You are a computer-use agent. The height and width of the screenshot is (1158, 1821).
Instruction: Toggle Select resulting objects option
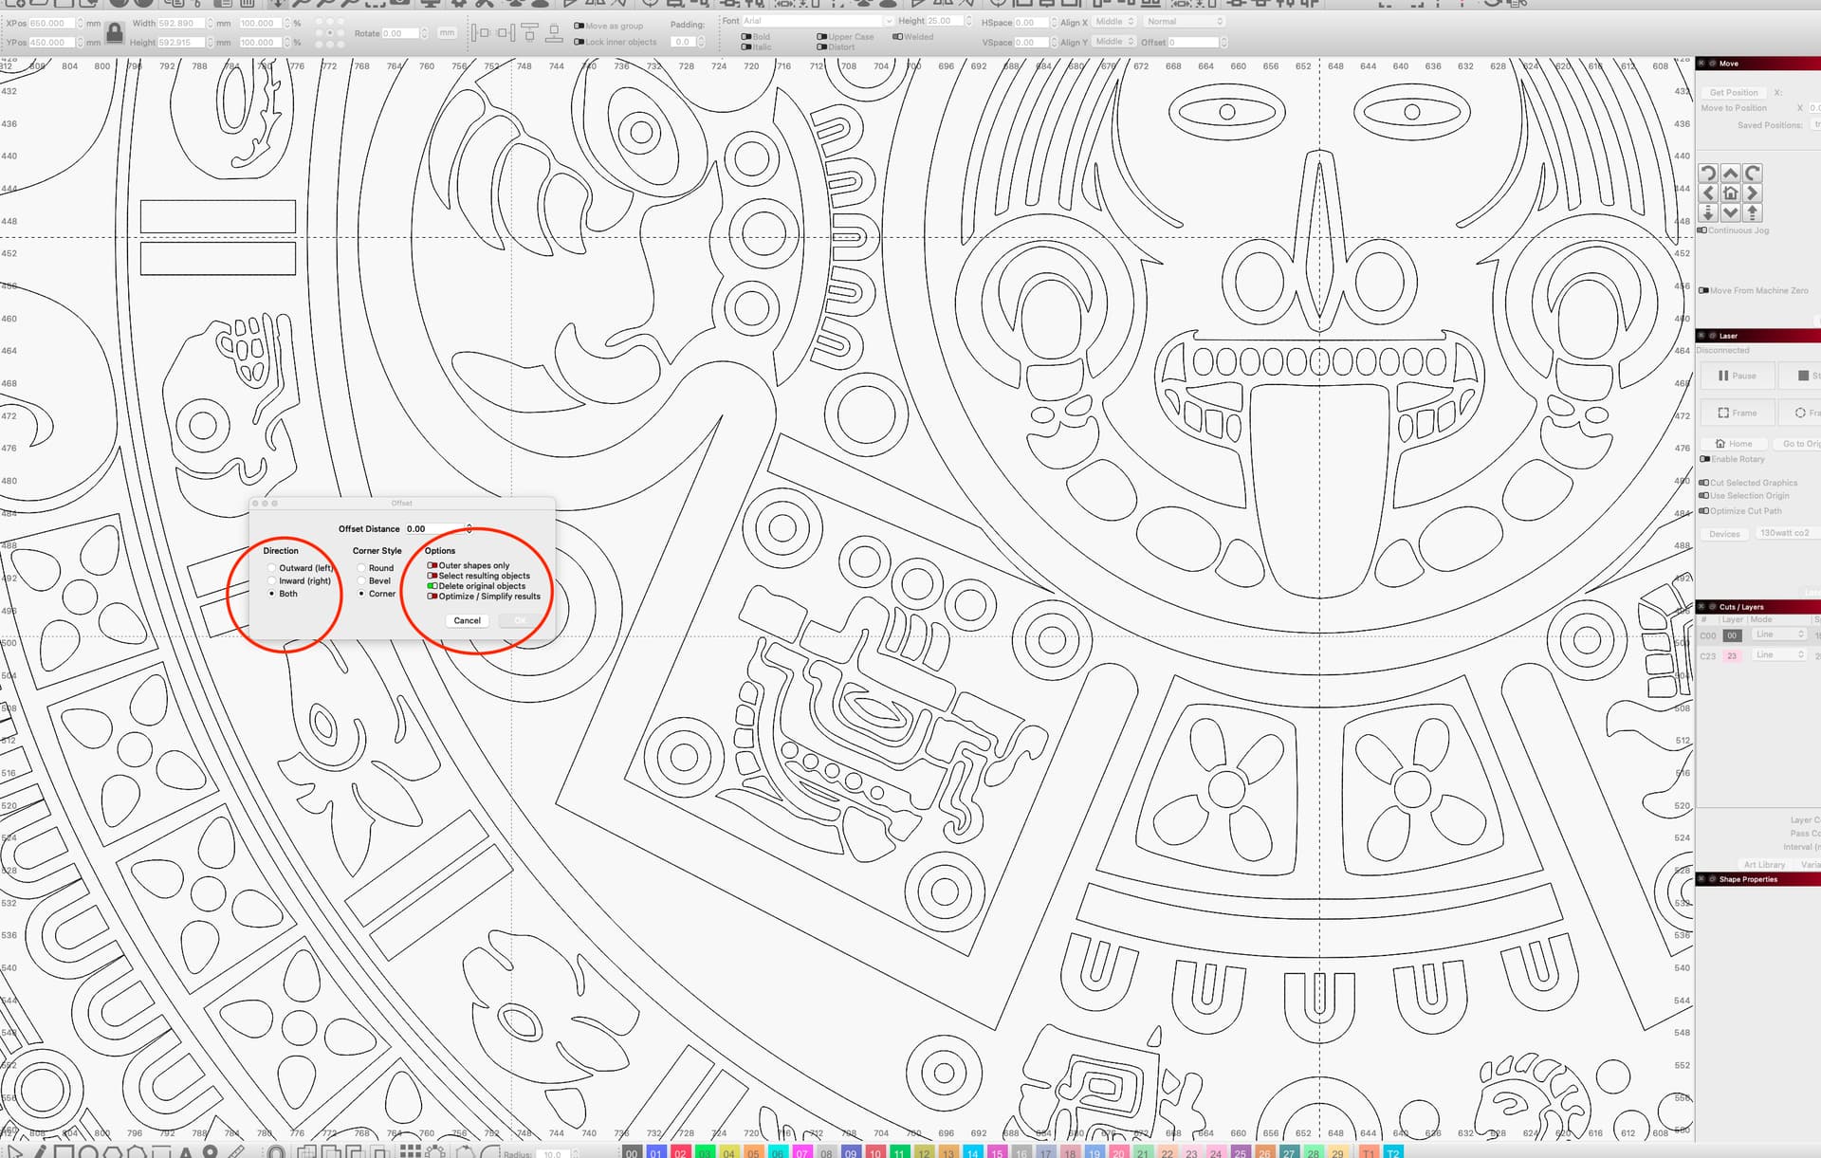tap(432, 576)
